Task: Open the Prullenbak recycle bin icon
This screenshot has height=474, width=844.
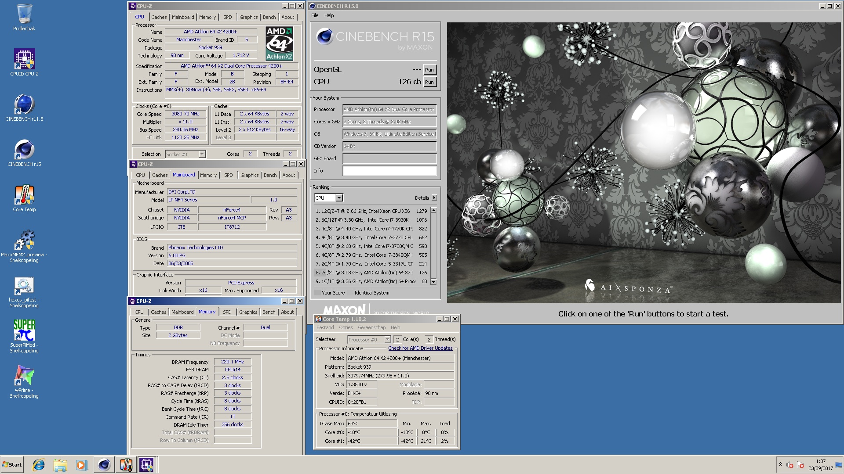Action: 24,18
